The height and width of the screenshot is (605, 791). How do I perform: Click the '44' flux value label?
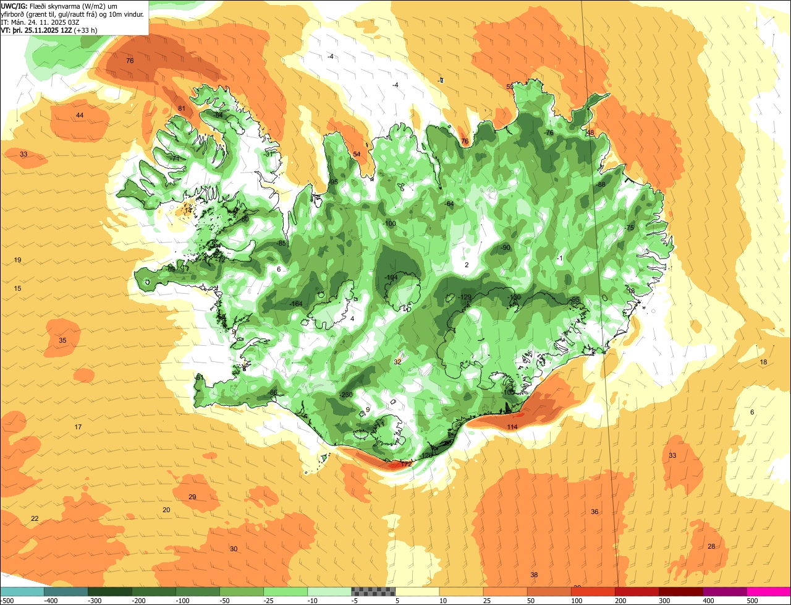(80, 116)
